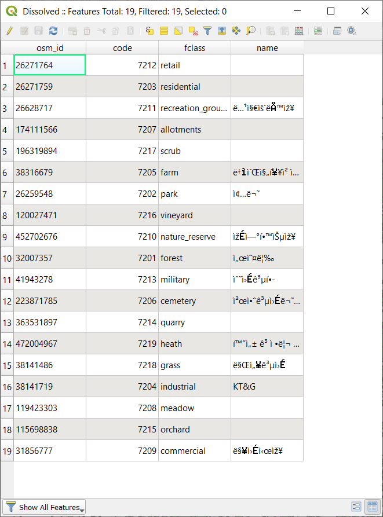Click move selection to top icon
This screenshot has width=383, height=517.
pyautogui.click(x=222, y=31)
